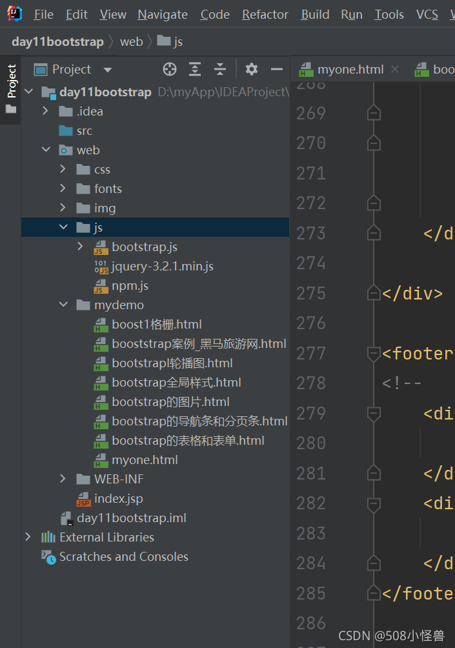Select the src folder icon
455x648 pixels.
[x=66, y=130]
